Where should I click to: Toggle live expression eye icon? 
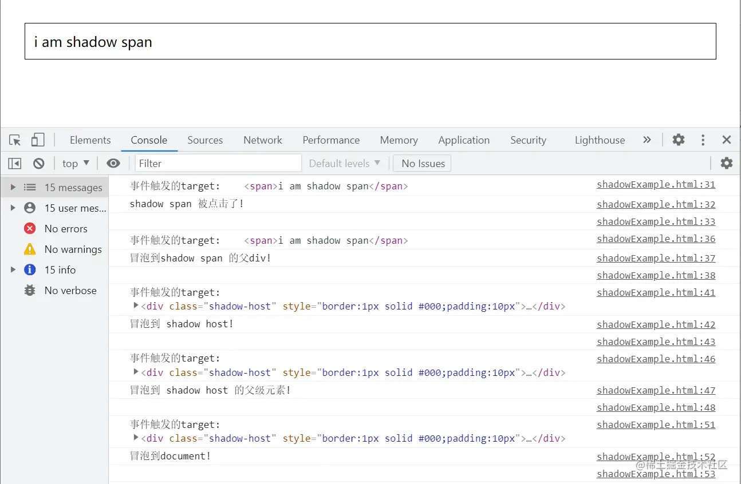click(113, 164)
